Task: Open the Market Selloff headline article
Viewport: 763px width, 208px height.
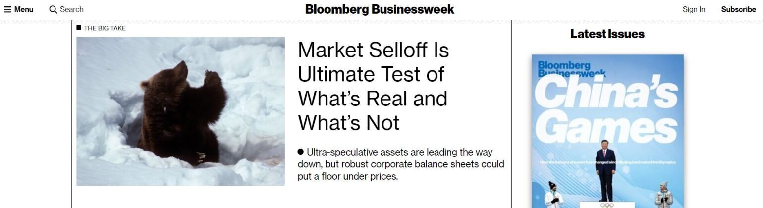Action: (373, 86)
